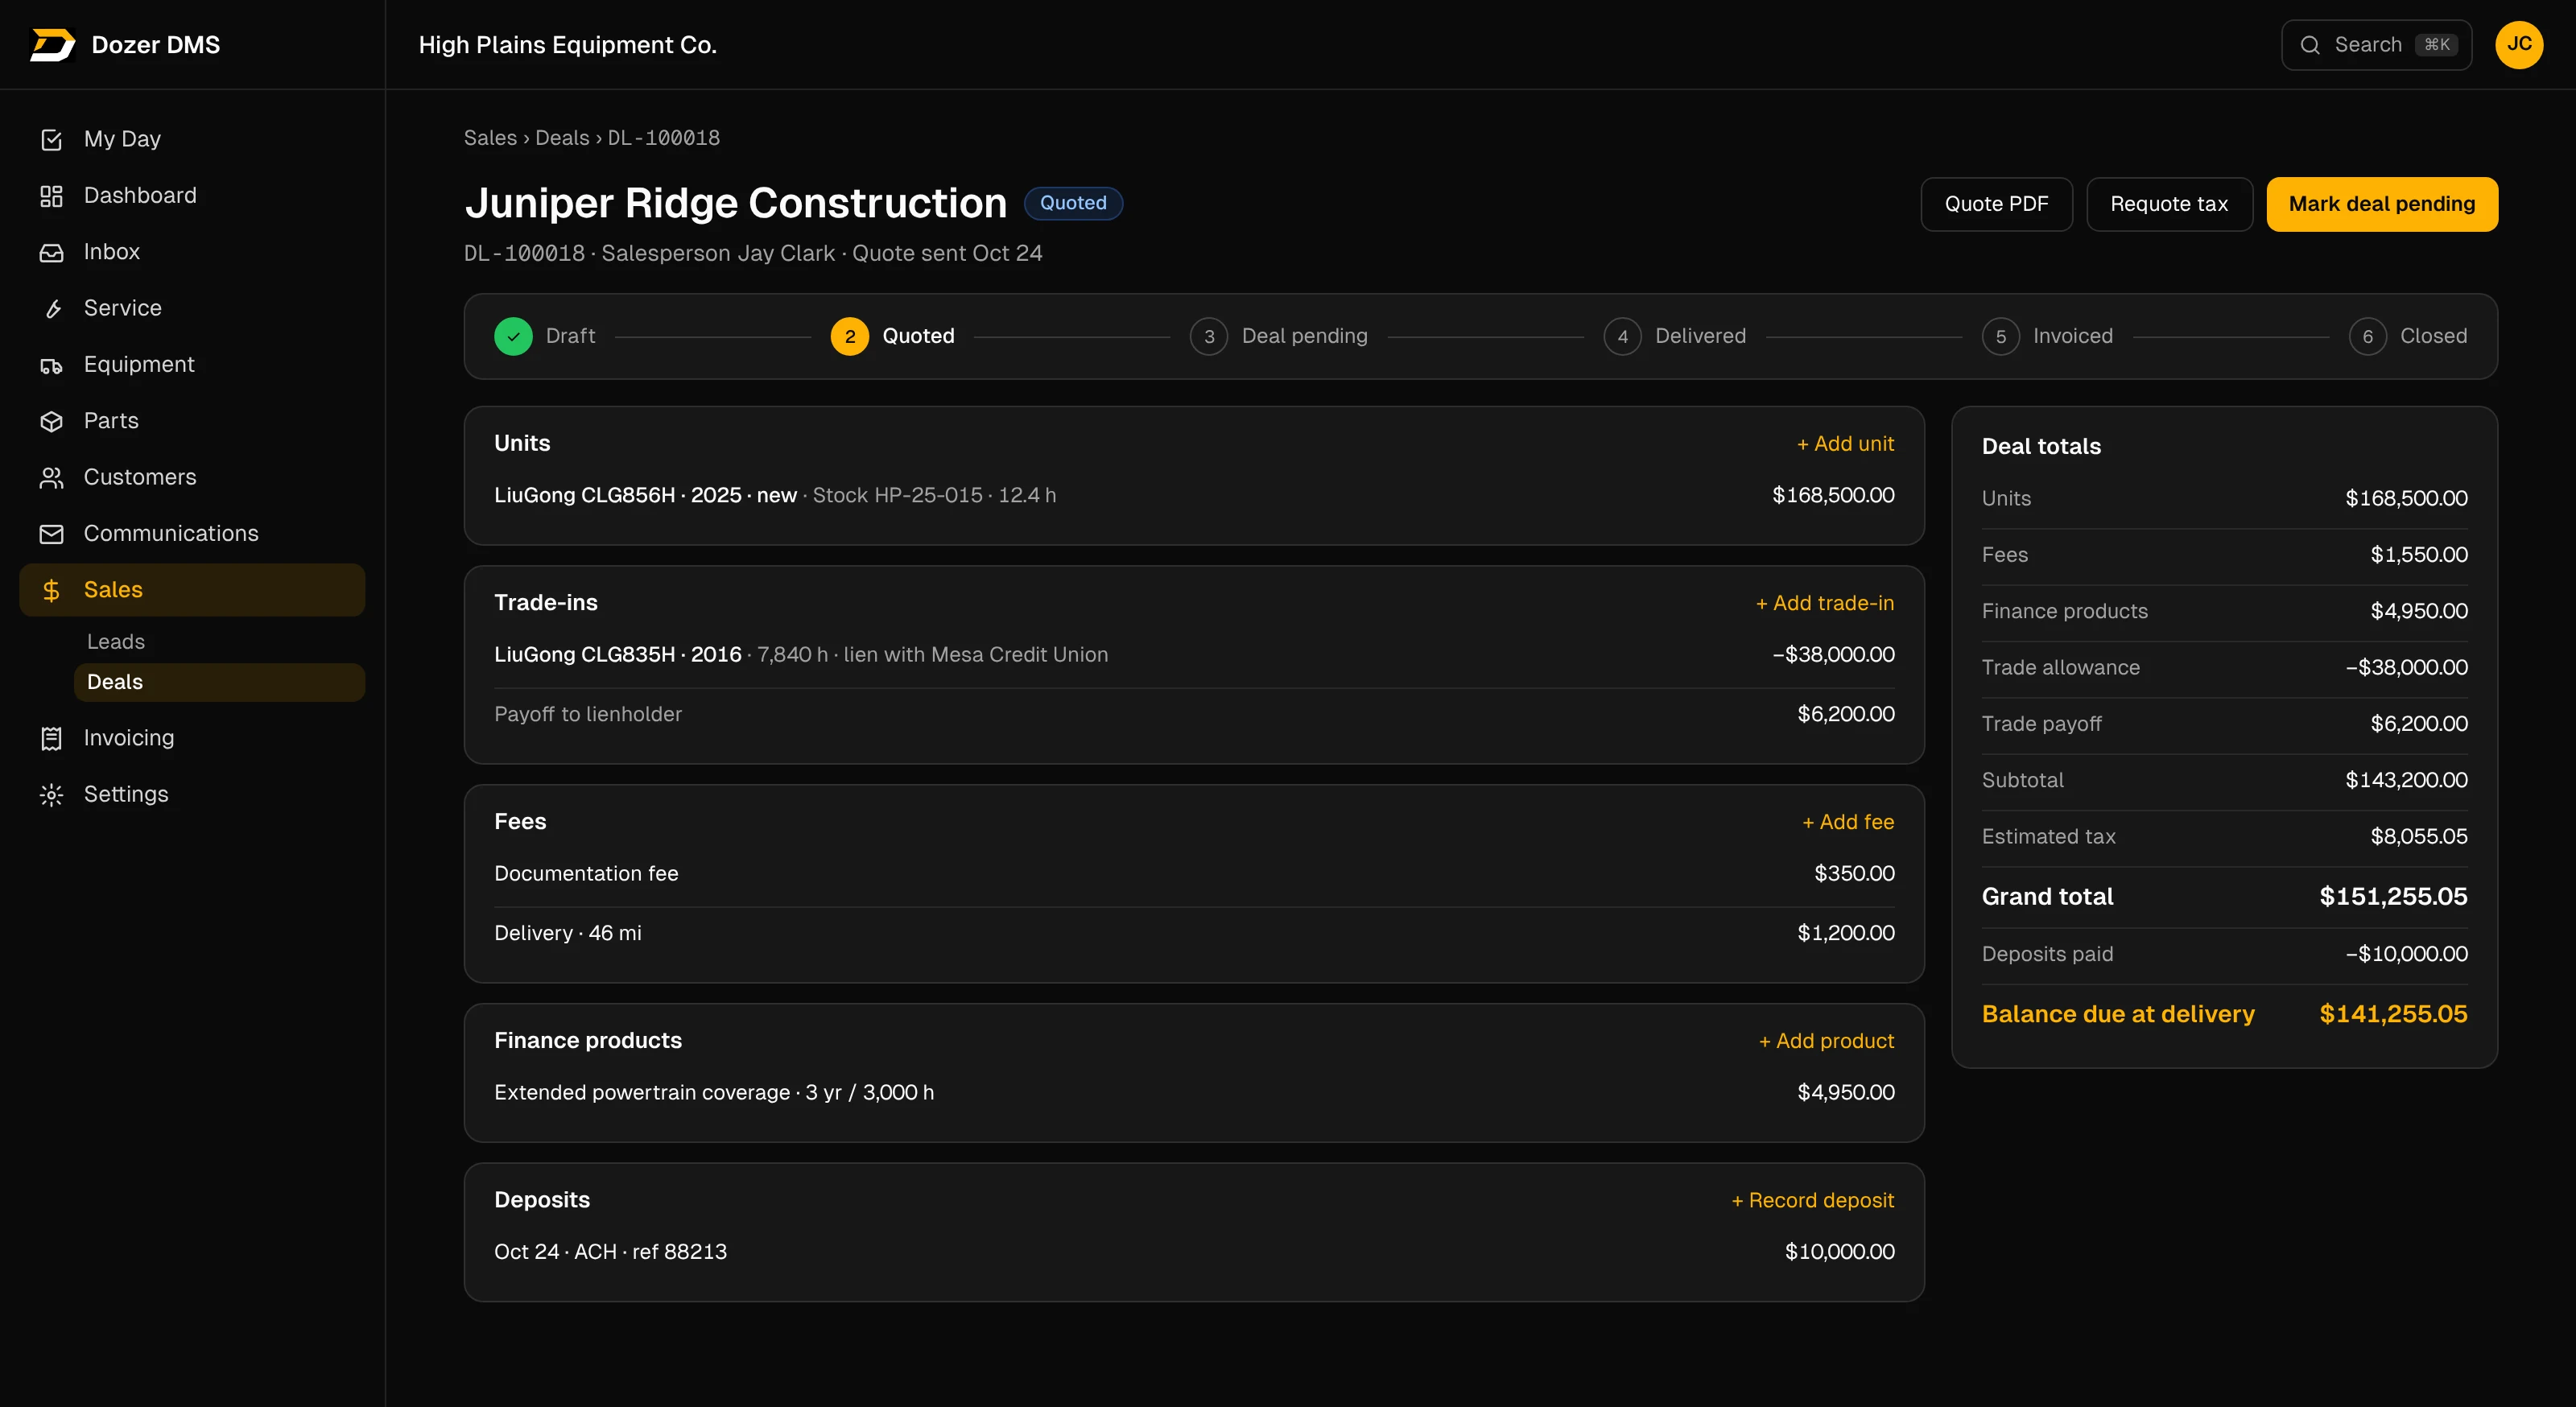Click the step 5 circle
Image resolution: width=2576 pixels, height=1407 pixels.
tap(2000, 336)
